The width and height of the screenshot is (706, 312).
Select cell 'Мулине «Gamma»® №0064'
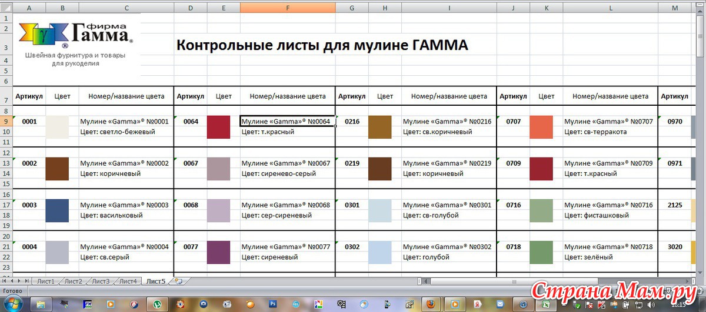pyautogui.click(x=288, y=122)
